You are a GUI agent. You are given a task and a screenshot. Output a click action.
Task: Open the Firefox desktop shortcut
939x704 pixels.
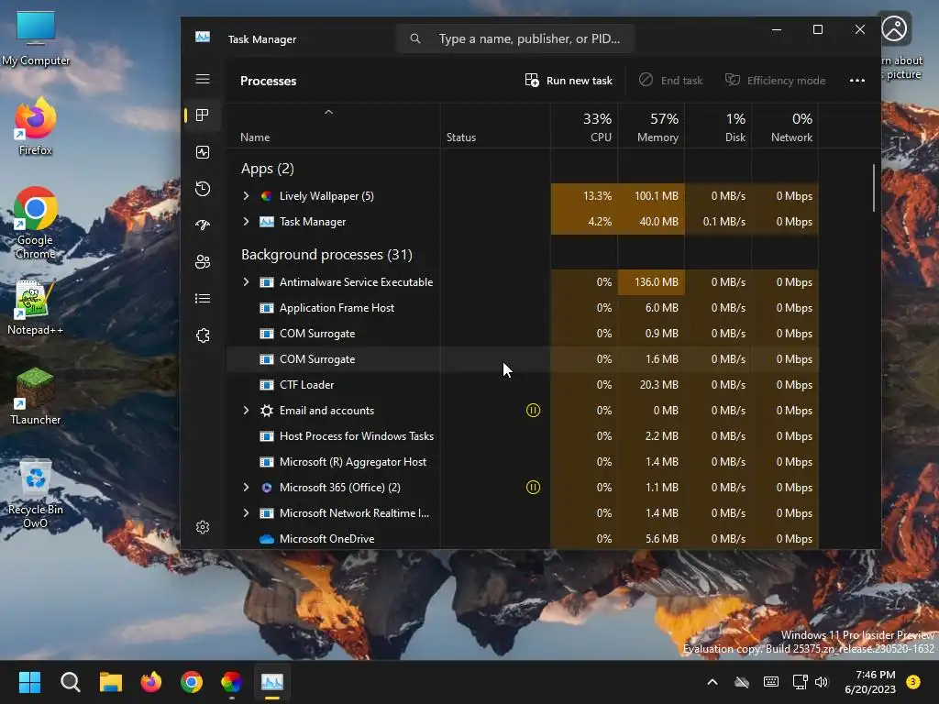pos(36,126)
